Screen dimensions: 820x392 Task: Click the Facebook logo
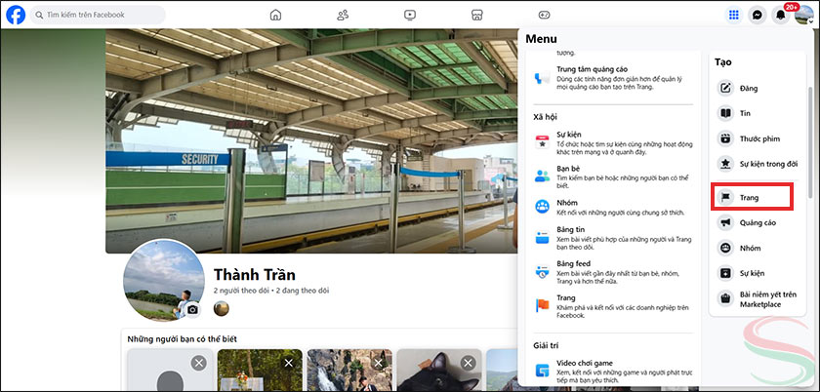click(16, 16)
